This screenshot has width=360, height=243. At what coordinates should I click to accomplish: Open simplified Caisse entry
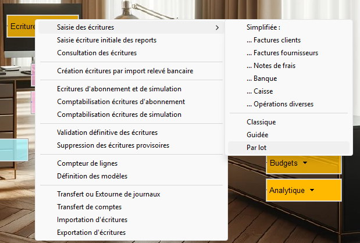coord(259,91)
